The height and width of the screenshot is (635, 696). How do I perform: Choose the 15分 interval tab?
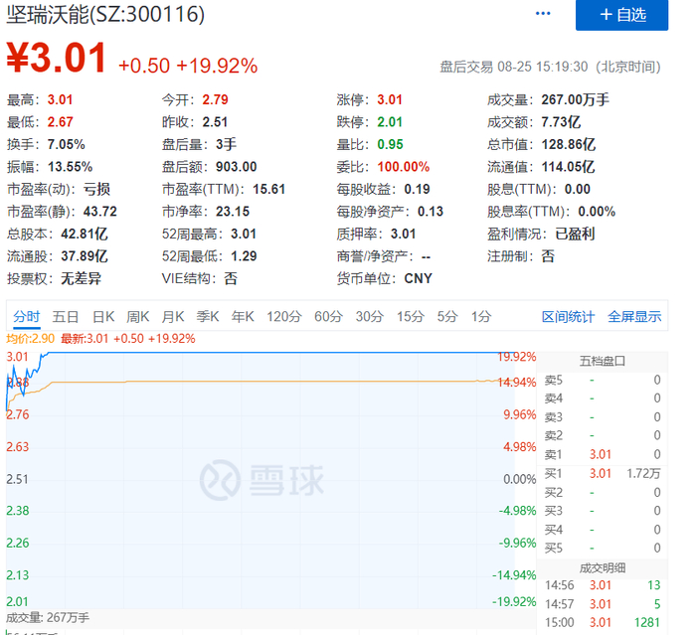[x=411, y=316]
